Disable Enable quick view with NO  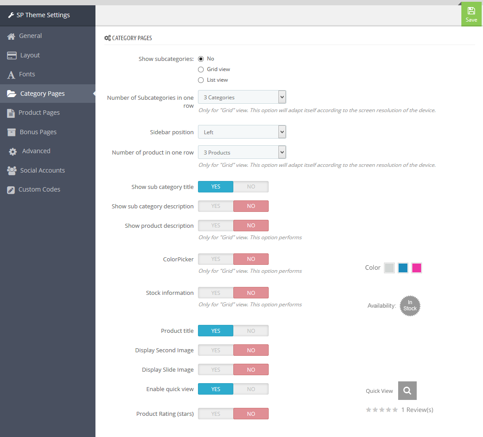pyautogui.click(x=251, y=389)
